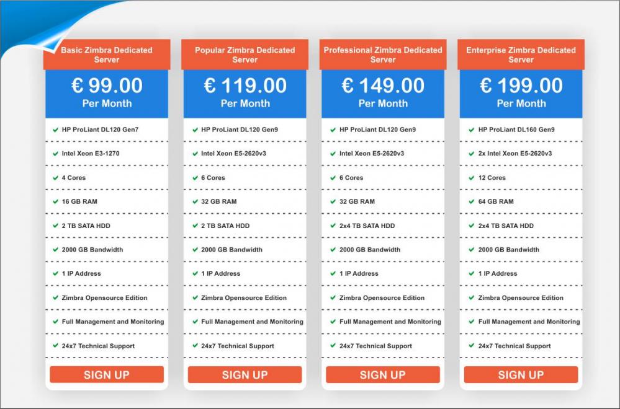Click checkmark beside HP ProLiant DL120 Gen7
The width and height of the screenshot is (620, 409).
[55, 130]
